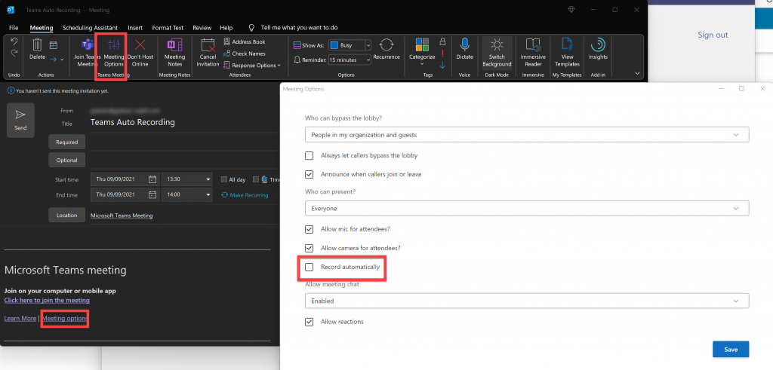Click here to join the meeting link
Screen dimensions: 773x370
tap(47, 300)
